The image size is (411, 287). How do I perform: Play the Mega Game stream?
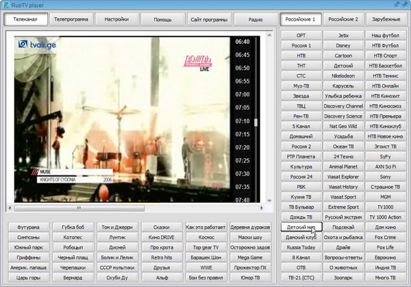[x=250, y=258]
